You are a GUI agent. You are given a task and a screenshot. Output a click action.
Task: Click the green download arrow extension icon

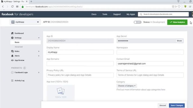[185, 7]
